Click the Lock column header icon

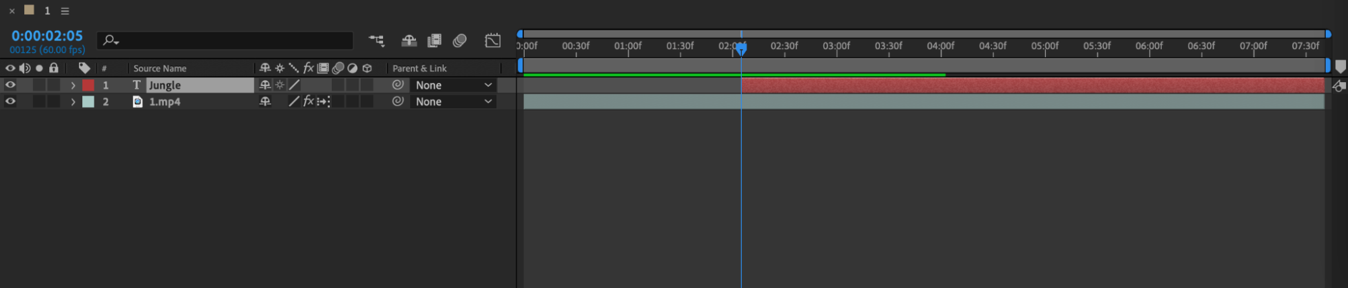pyautogui.click(x=54, y=68)
